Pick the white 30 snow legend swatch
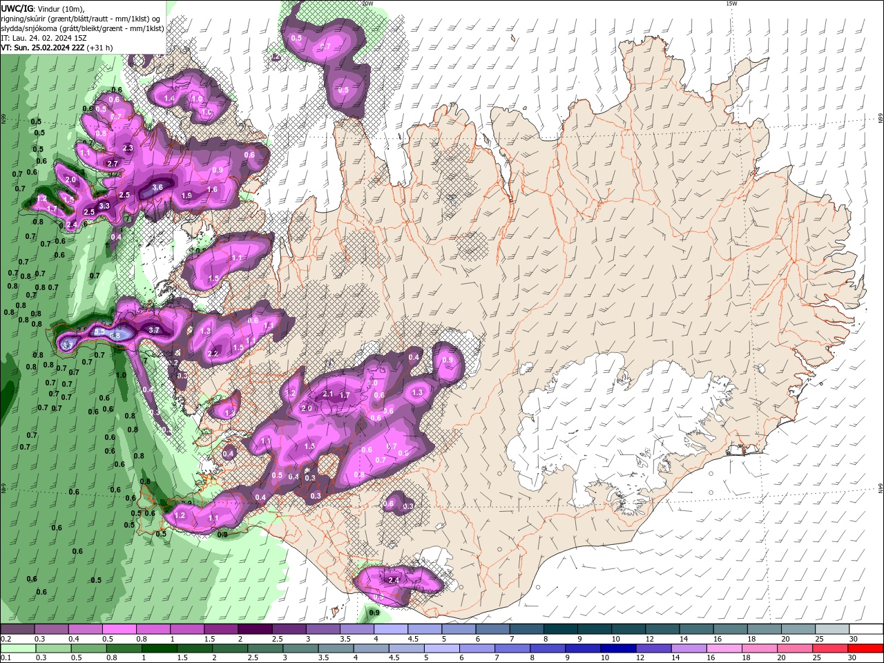Viewport: 884px width, 663px height. [x=866, y=629]
